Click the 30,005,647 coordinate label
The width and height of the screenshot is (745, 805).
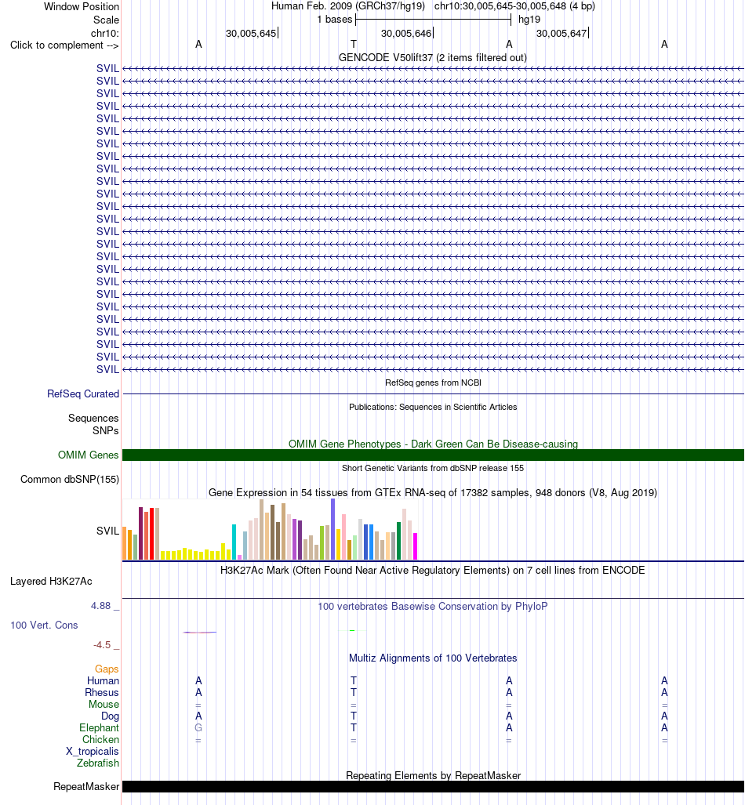tap(561, 34)
